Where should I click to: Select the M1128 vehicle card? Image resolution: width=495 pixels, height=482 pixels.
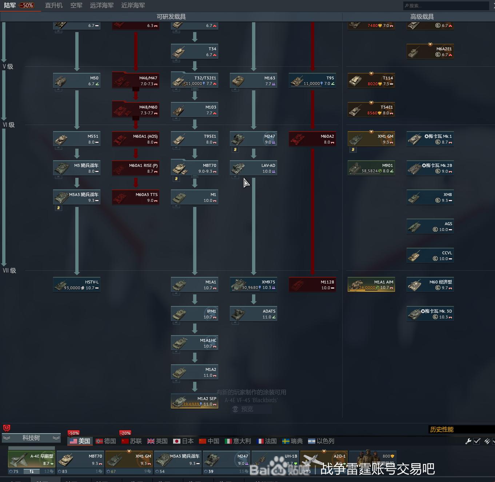point(312,285)
